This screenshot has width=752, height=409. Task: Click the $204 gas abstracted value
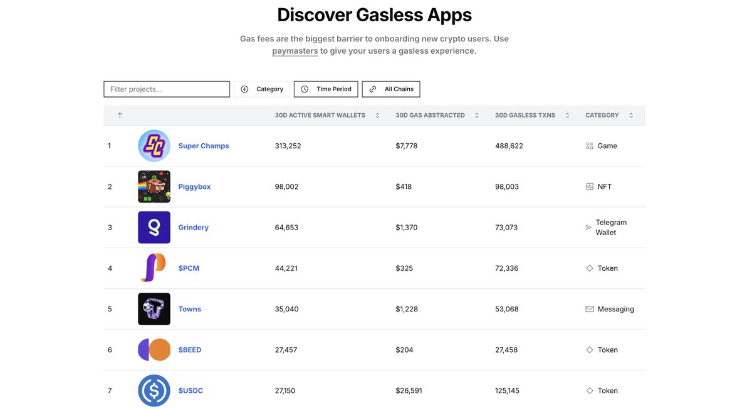coord(404,350)
